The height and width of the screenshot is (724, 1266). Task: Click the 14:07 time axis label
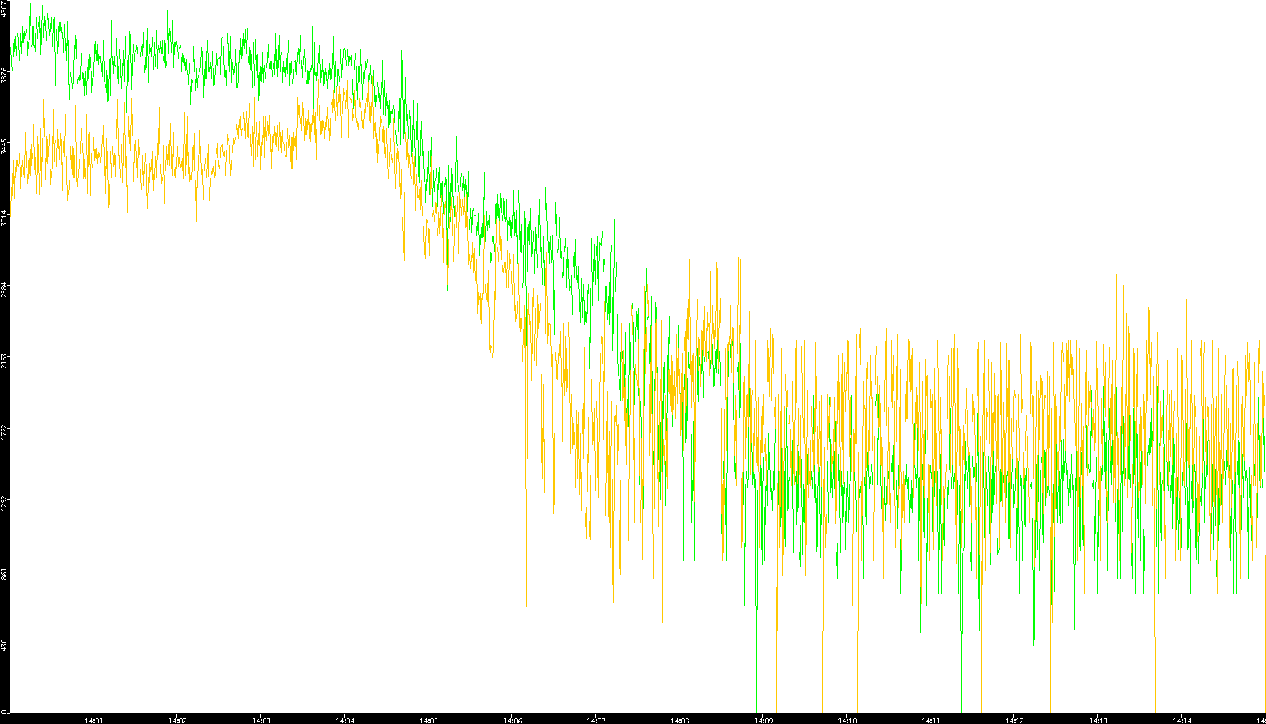[x=596, y=720]
